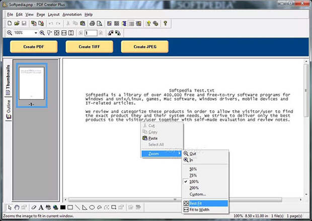
Task: Click the Create JPEG button
Action: pyautogui.click(x=144, y=47)
